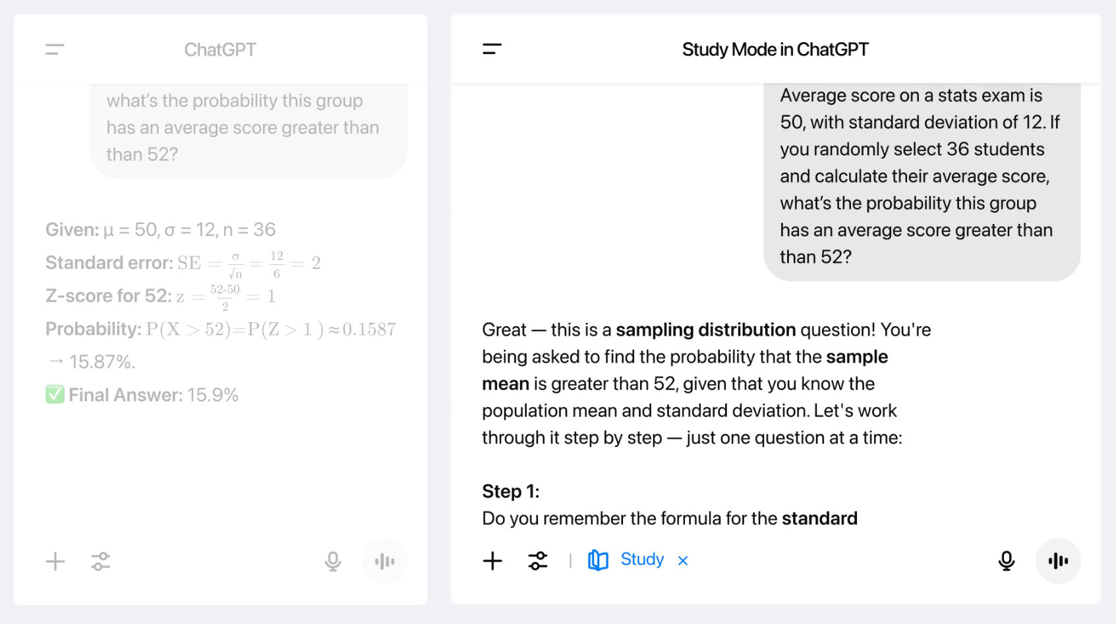The image size is (1116, 624).
Task: Launch voice mode in left panel
Action: (384, 561)
